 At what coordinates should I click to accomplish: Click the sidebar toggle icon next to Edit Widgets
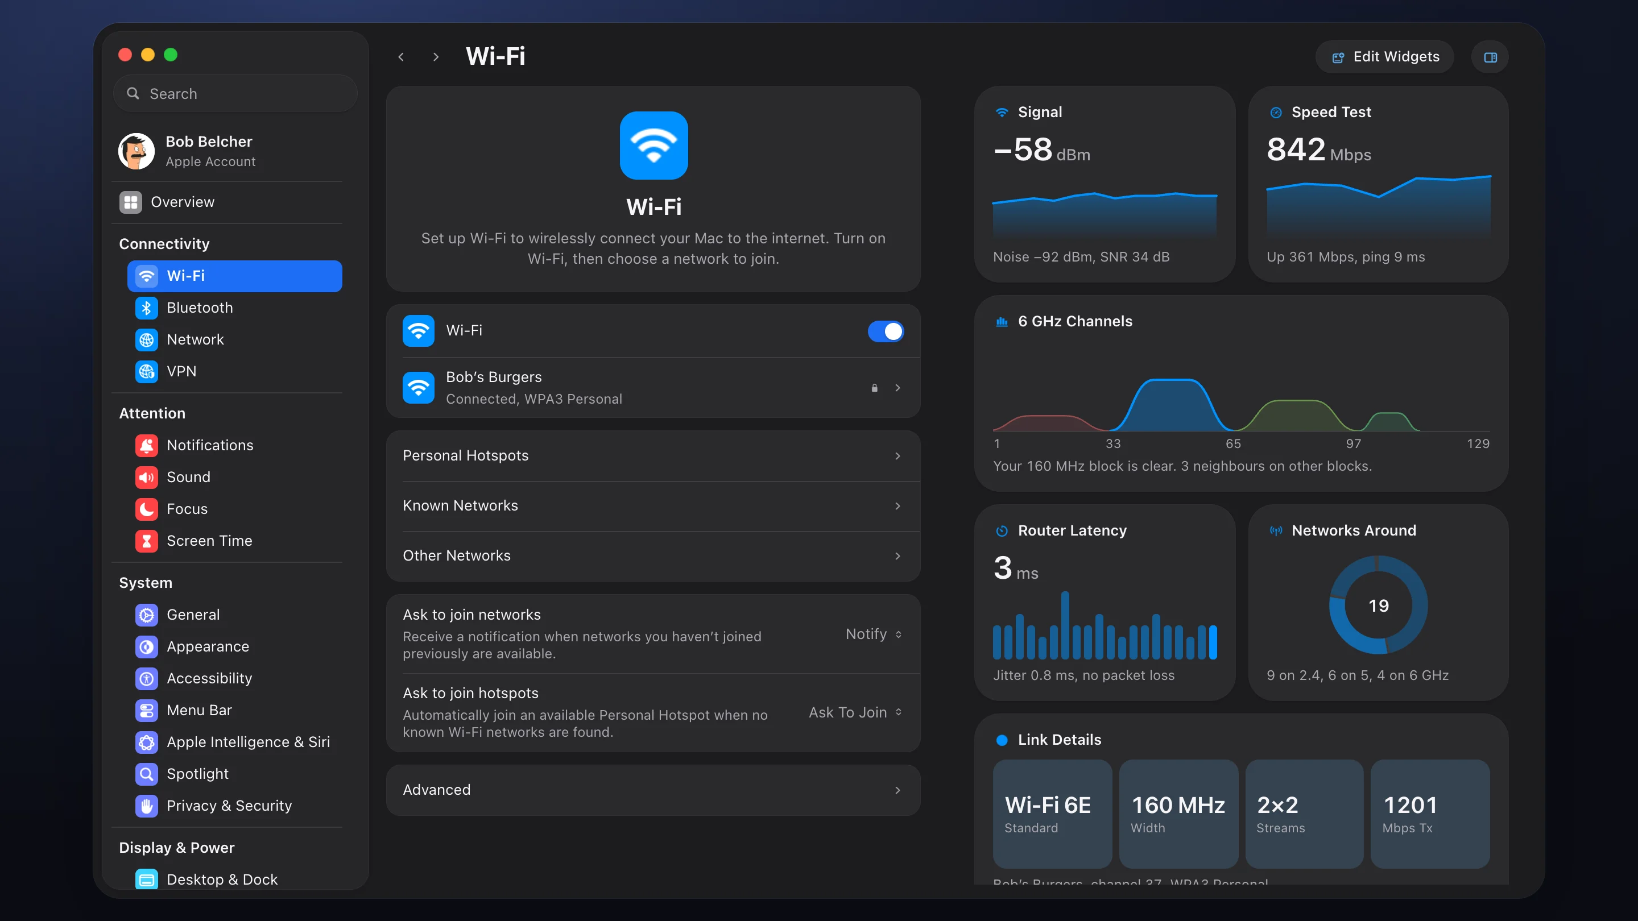click(1490, 57)
